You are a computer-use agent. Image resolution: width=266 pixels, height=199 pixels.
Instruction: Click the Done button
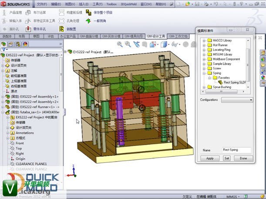(x=243, y=158)
